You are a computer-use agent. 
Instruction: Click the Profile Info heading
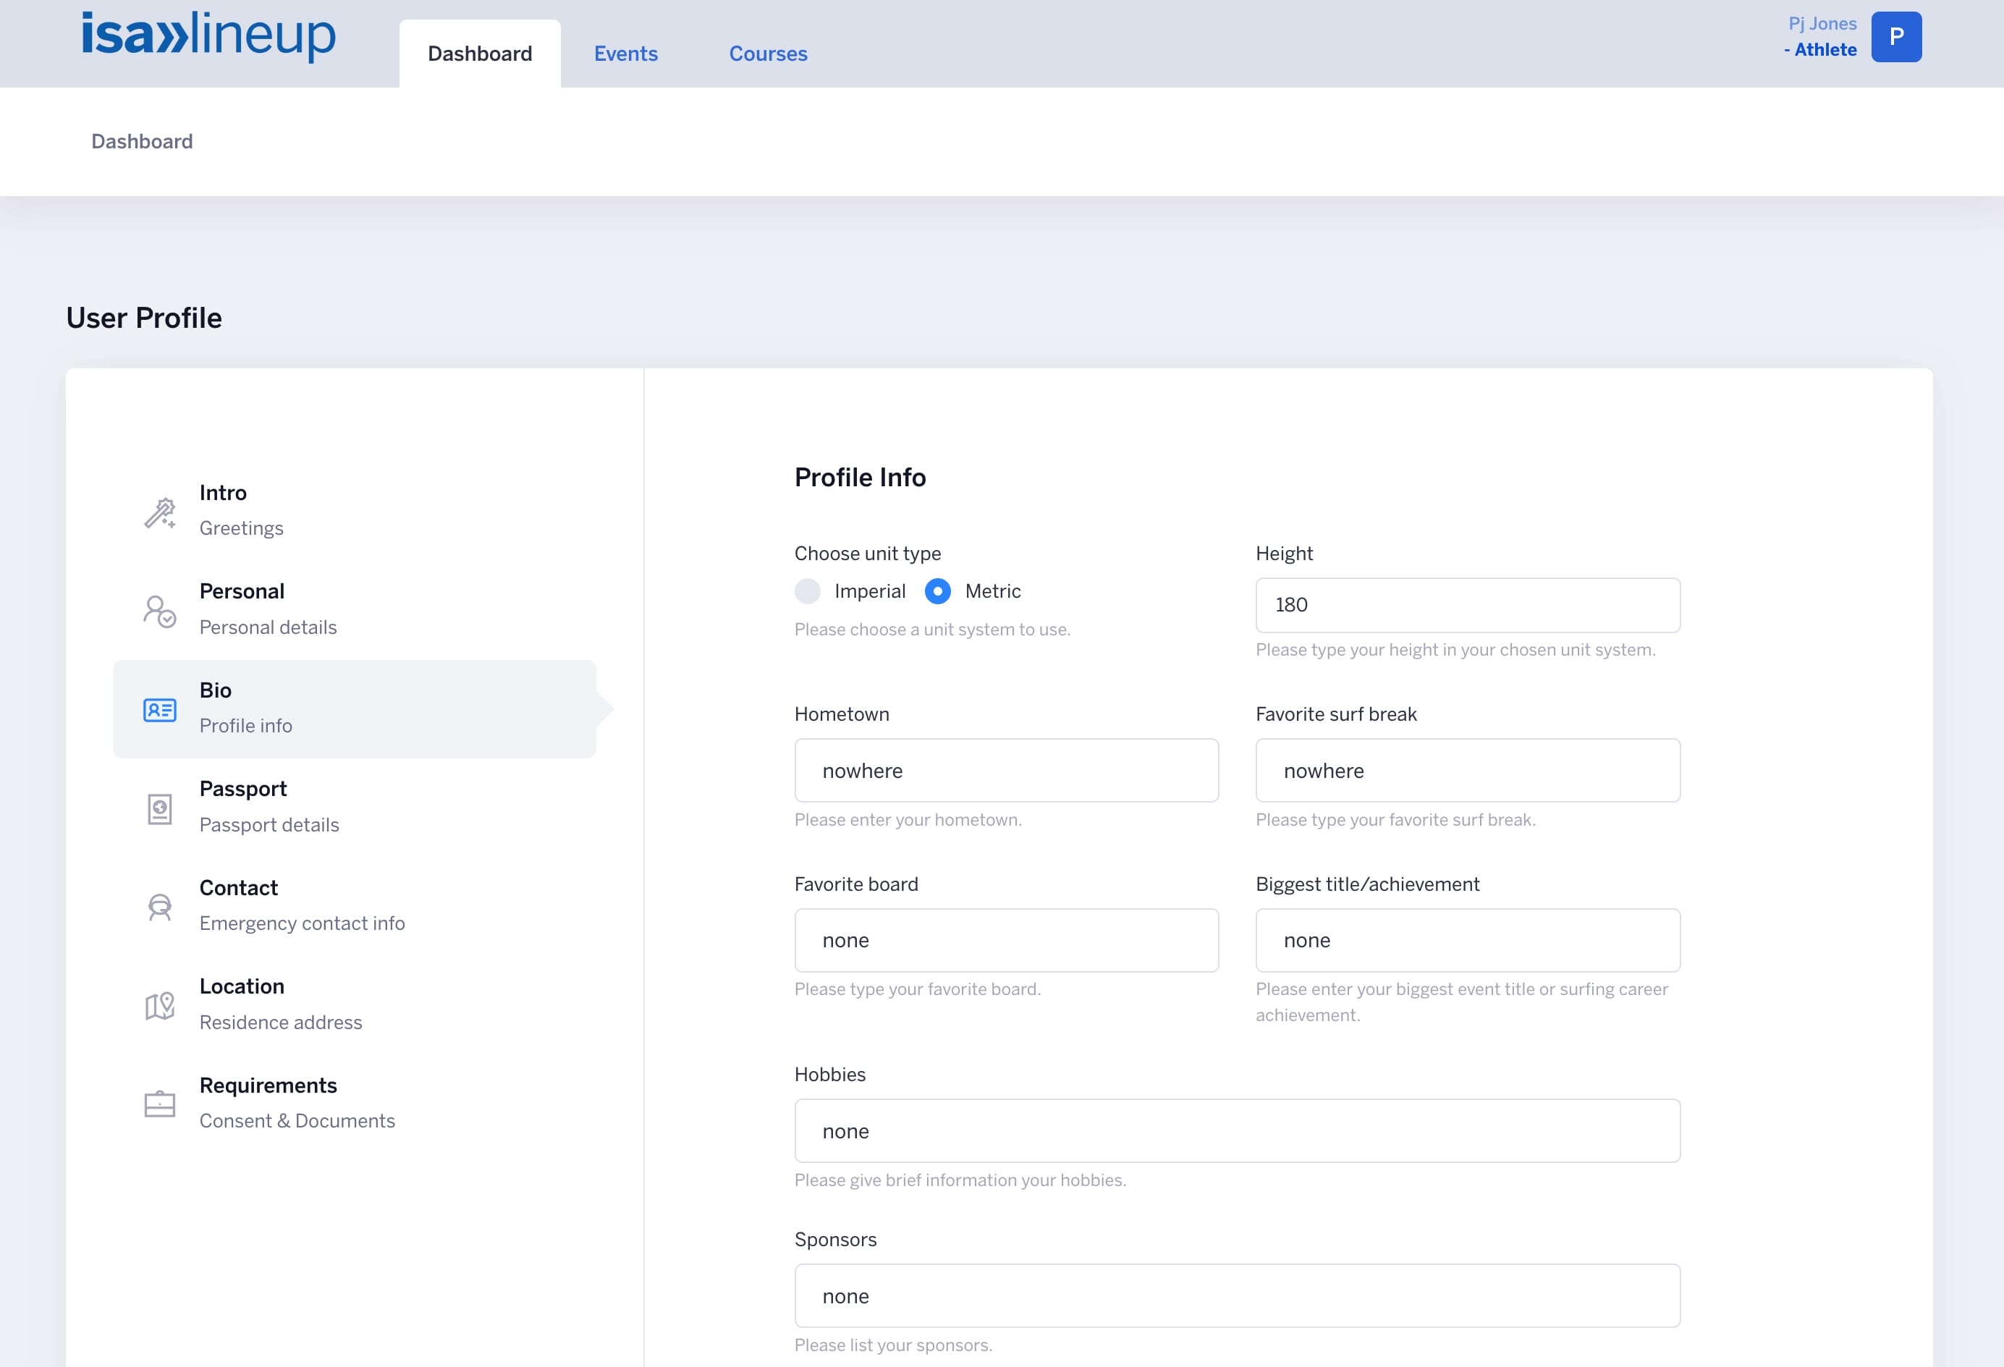860,477
